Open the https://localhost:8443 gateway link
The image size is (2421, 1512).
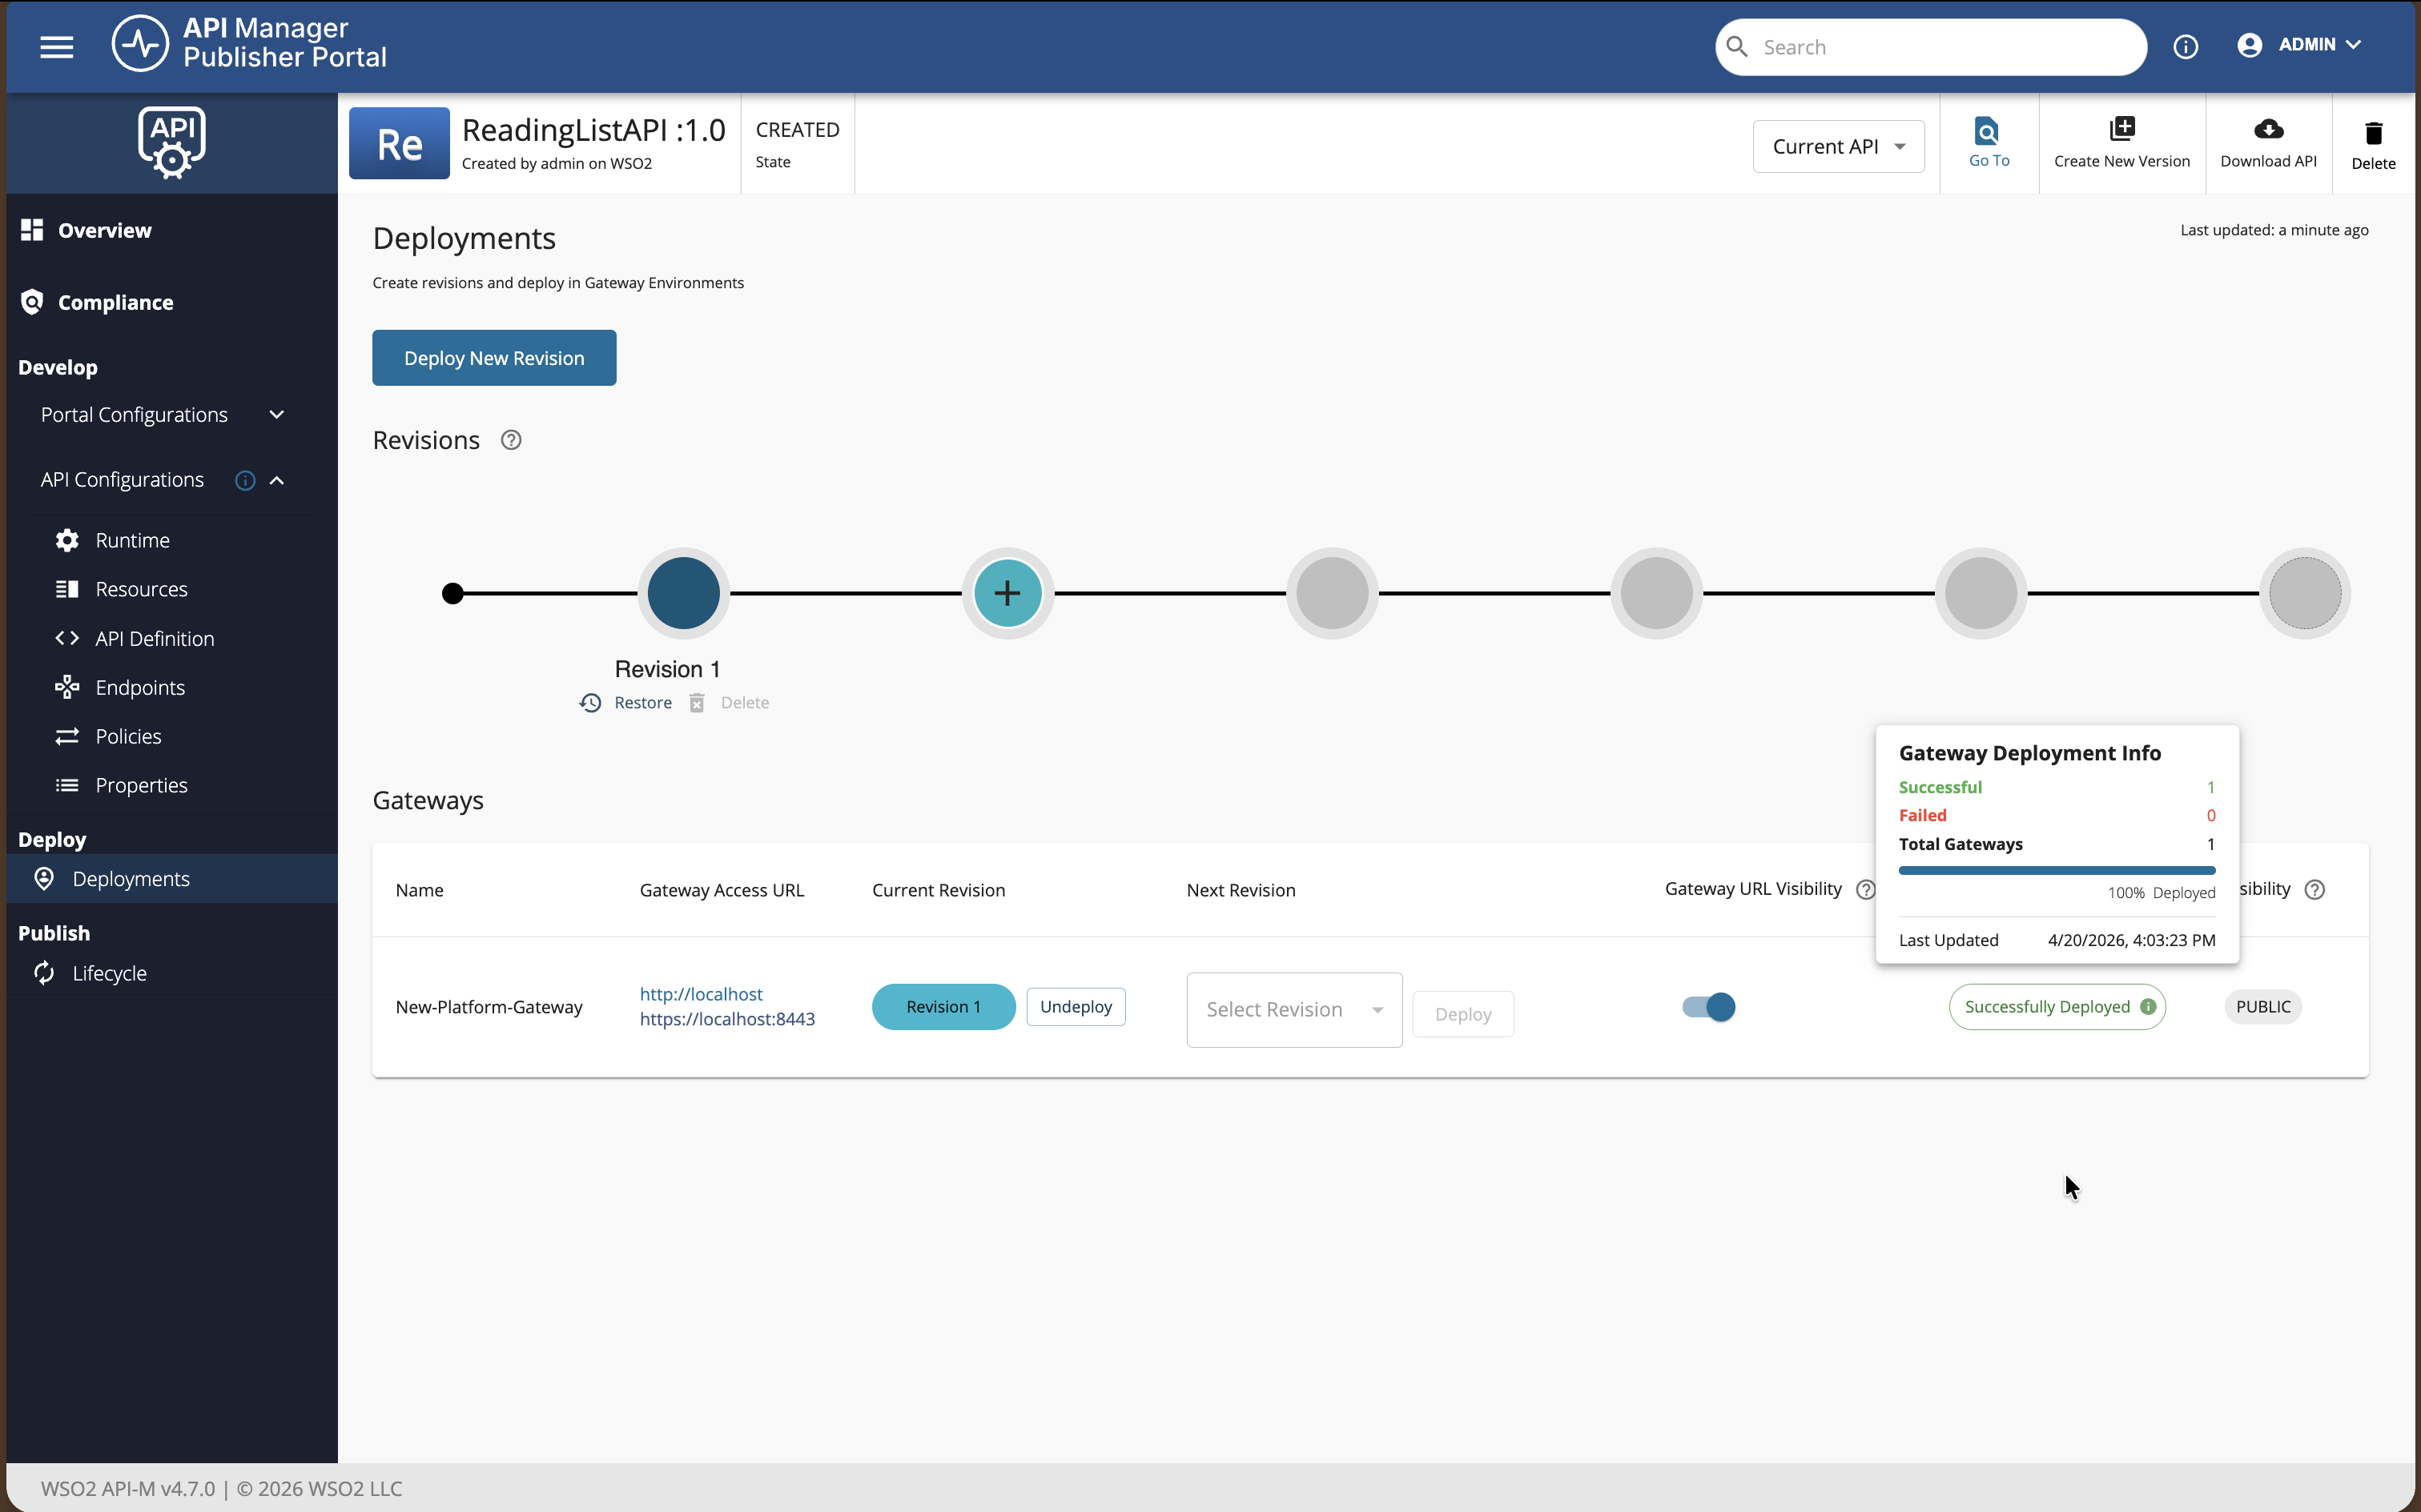click(x=727, y=1019)
